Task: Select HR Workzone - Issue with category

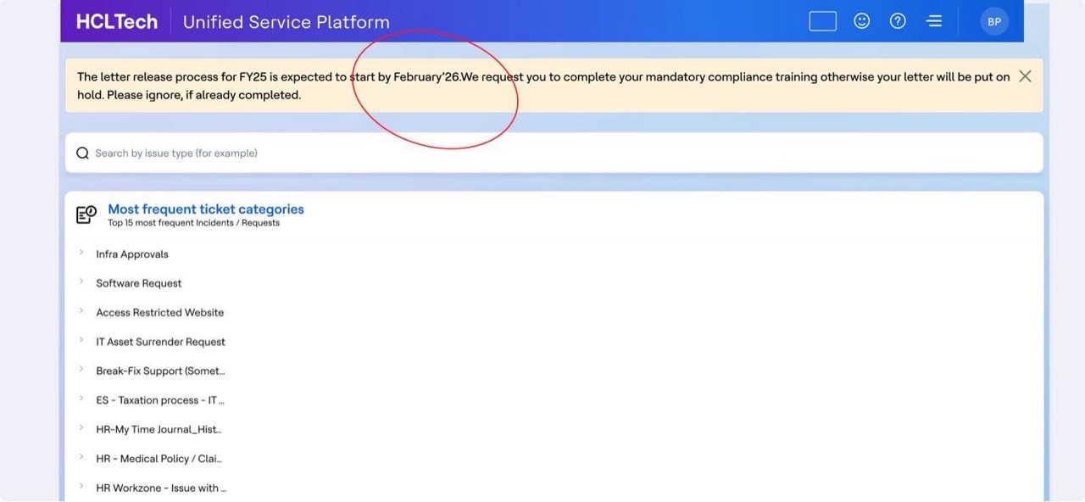Action: [x=160, y=488]
